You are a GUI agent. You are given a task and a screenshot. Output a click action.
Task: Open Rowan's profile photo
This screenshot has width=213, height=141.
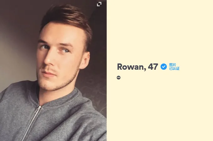pyautogui.click(x=53, y=71)
